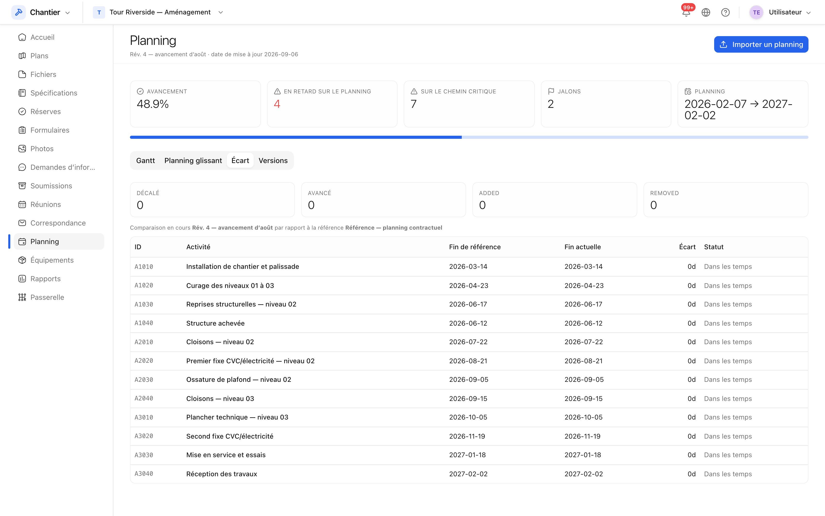Click the Décalé summary card
The image size is (825, 516).
point(212,200)
